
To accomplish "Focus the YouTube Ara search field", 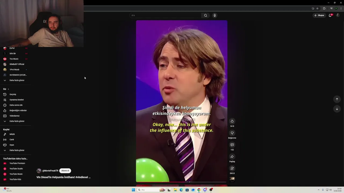I will click(165, 15).
